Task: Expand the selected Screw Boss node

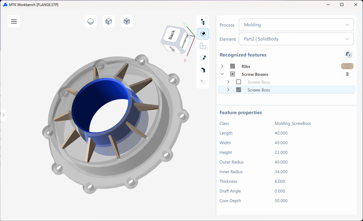Action: pos(228,90)
